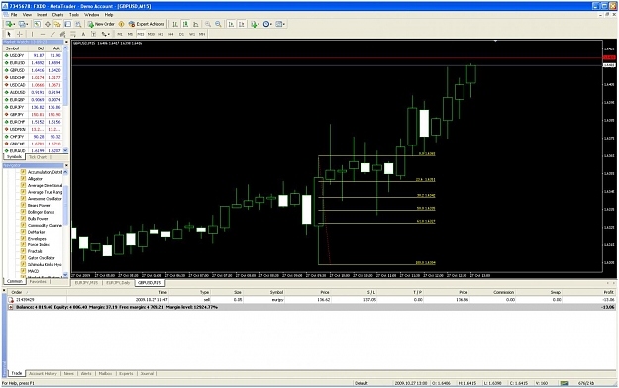Click the connection status bars icon
This screenshot has height=388, width=619.
tap(565, 383)
